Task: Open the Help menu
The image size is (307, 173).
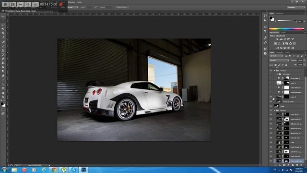Action: point(80,2)
